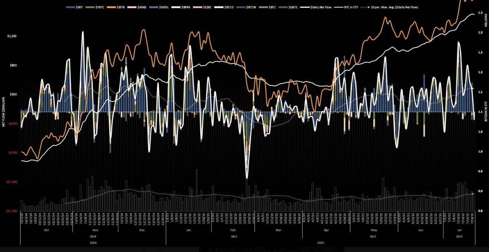
Task: Select the Oct month label
Action: tap(46, 230)
